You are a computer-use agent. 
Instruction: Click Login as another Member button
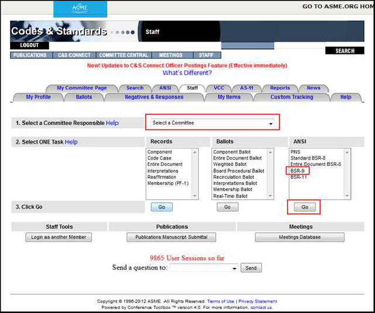point(59,237)
